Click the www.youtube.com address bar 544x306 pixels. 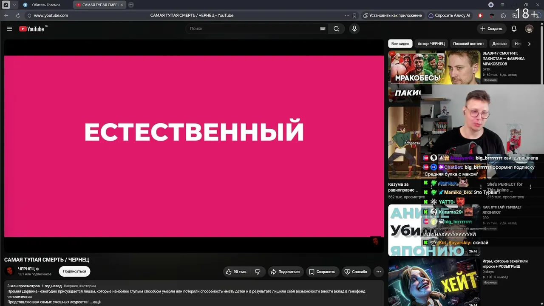(x=51, y=15)
